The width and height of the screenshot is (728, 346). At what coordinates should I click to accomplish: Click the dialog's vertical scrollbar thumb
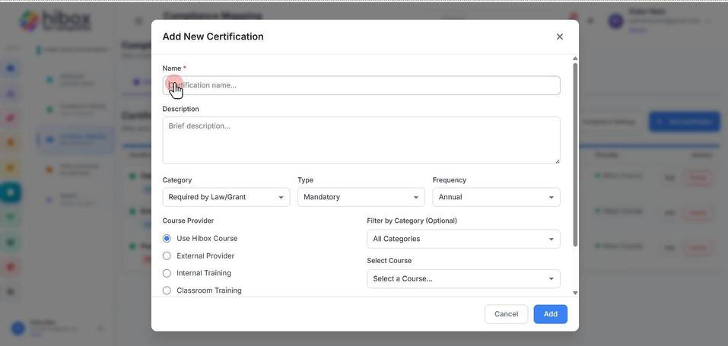click(x=575, y=154)
